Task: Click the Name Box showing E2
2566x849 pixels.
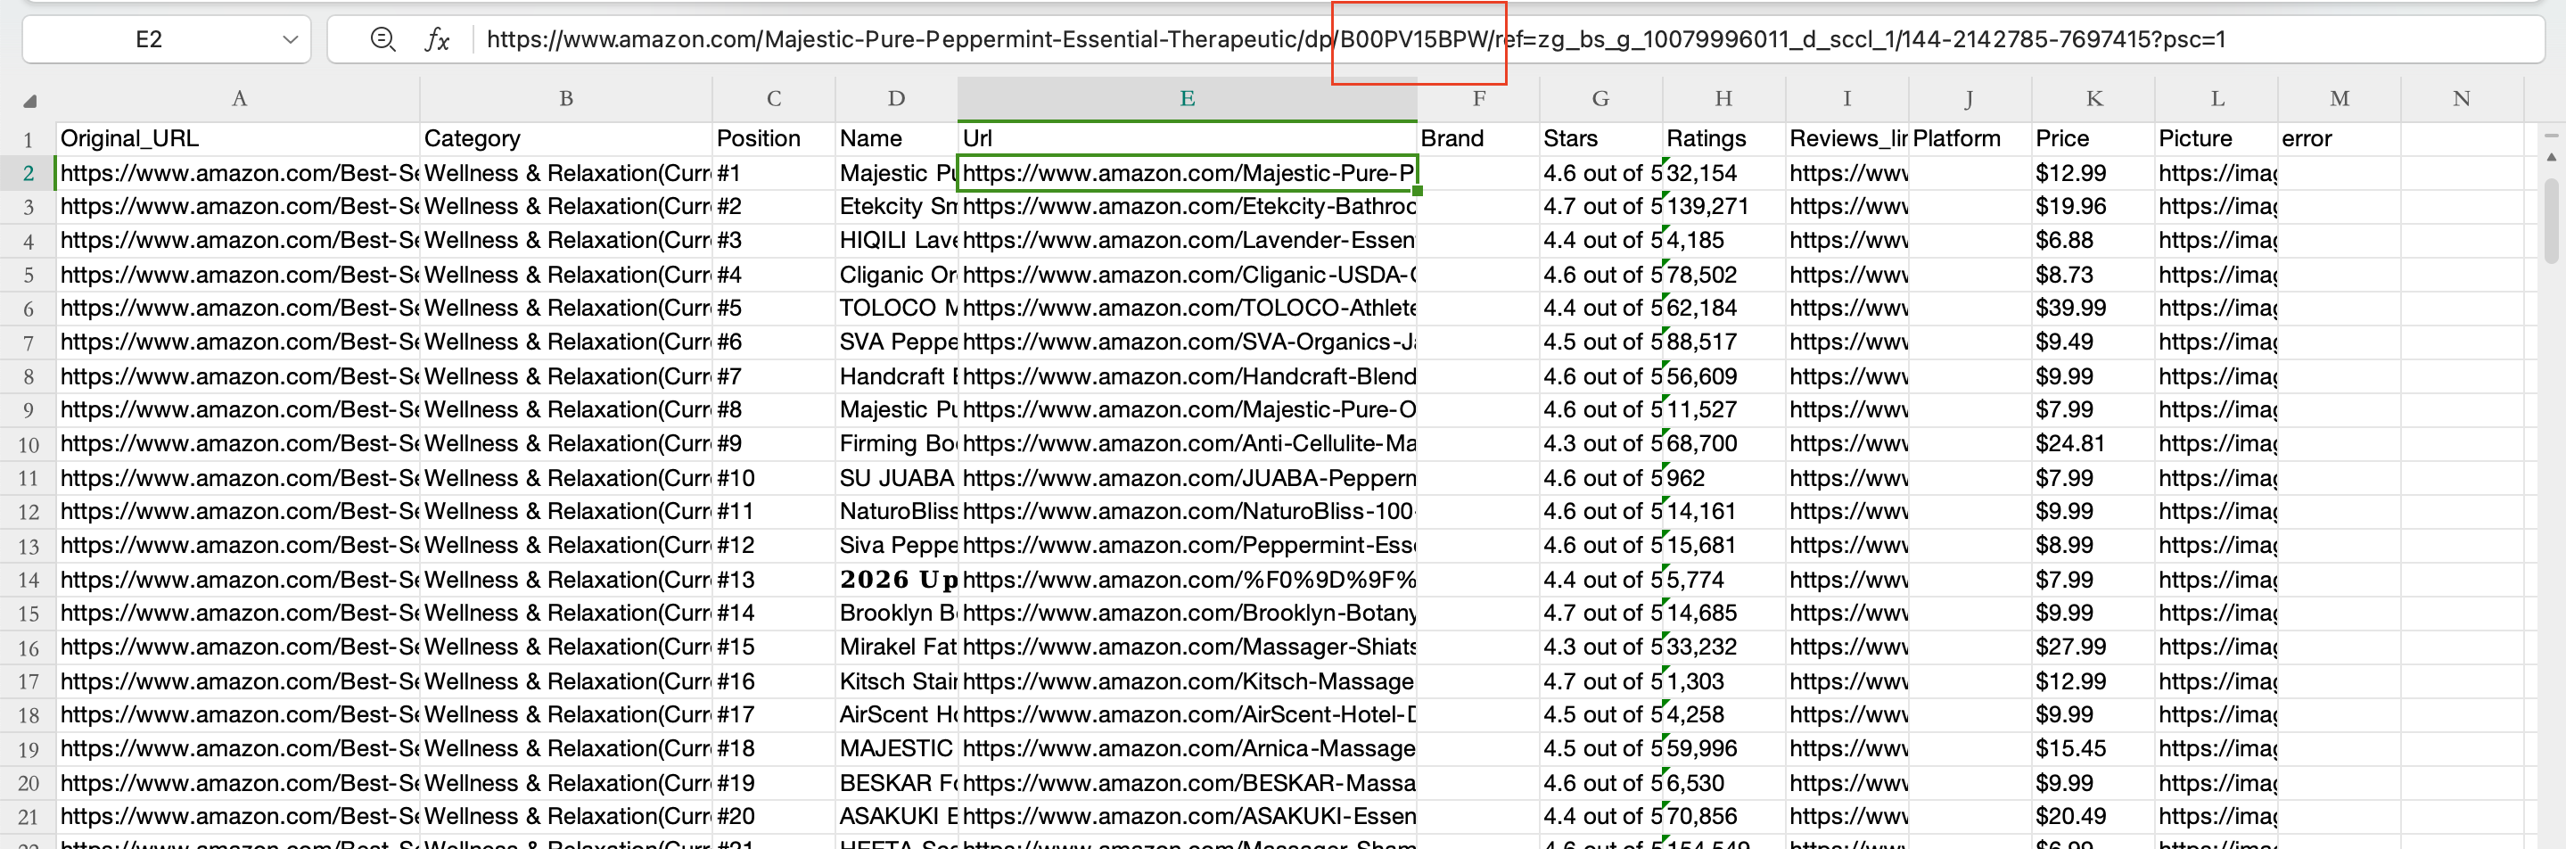Action: (x=148, y=39)
